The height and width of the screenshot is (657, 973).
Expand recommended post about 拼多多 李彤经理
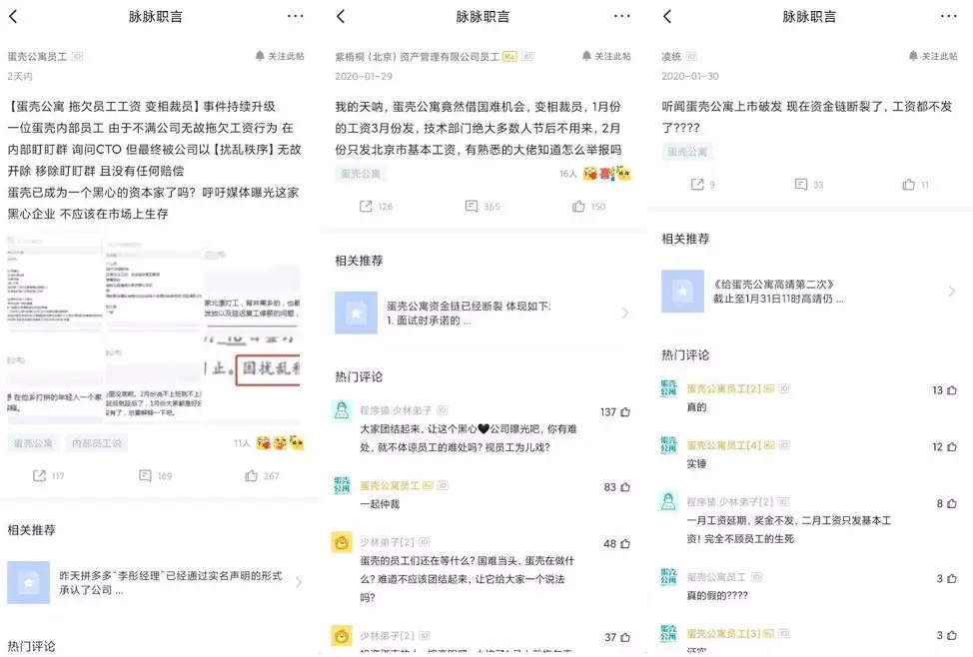tap(155, 582)
